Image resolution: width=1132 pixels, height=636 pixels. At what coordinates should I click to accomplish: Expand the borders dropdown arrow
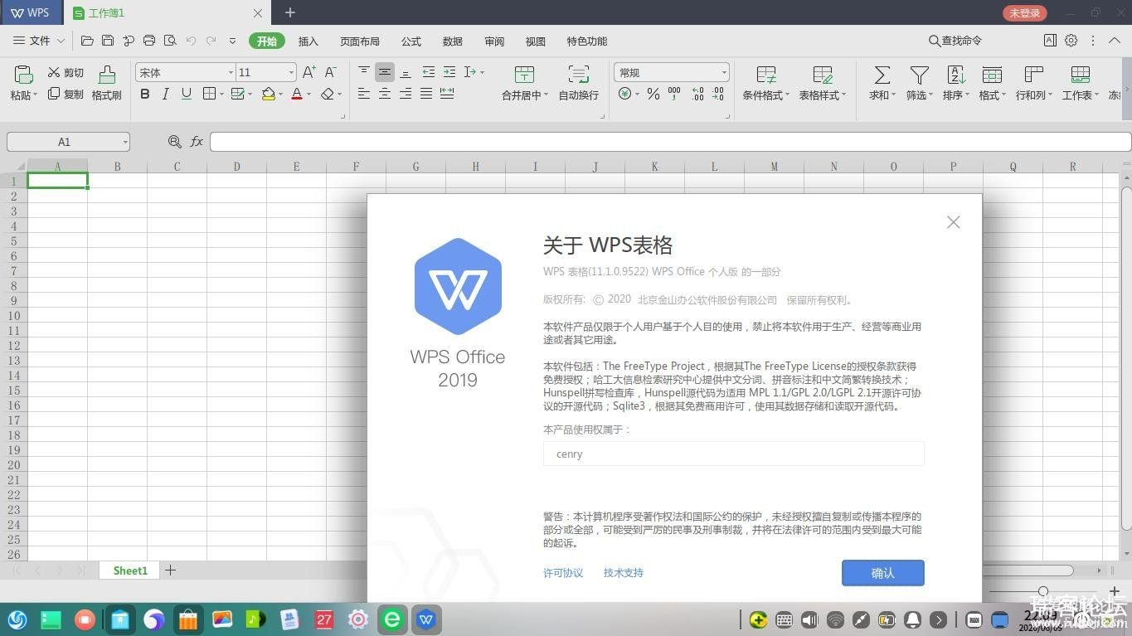click(221, 95)
